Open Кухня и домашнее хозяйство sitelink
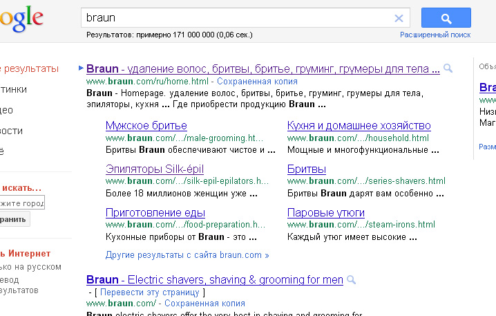Screen dimensions: 496x316 [359, 126]
